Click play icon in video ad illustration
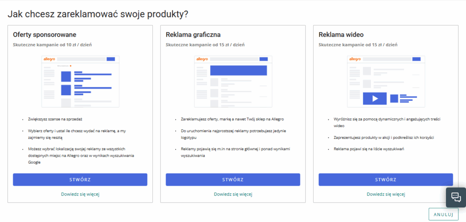 [x=375, y=98]
